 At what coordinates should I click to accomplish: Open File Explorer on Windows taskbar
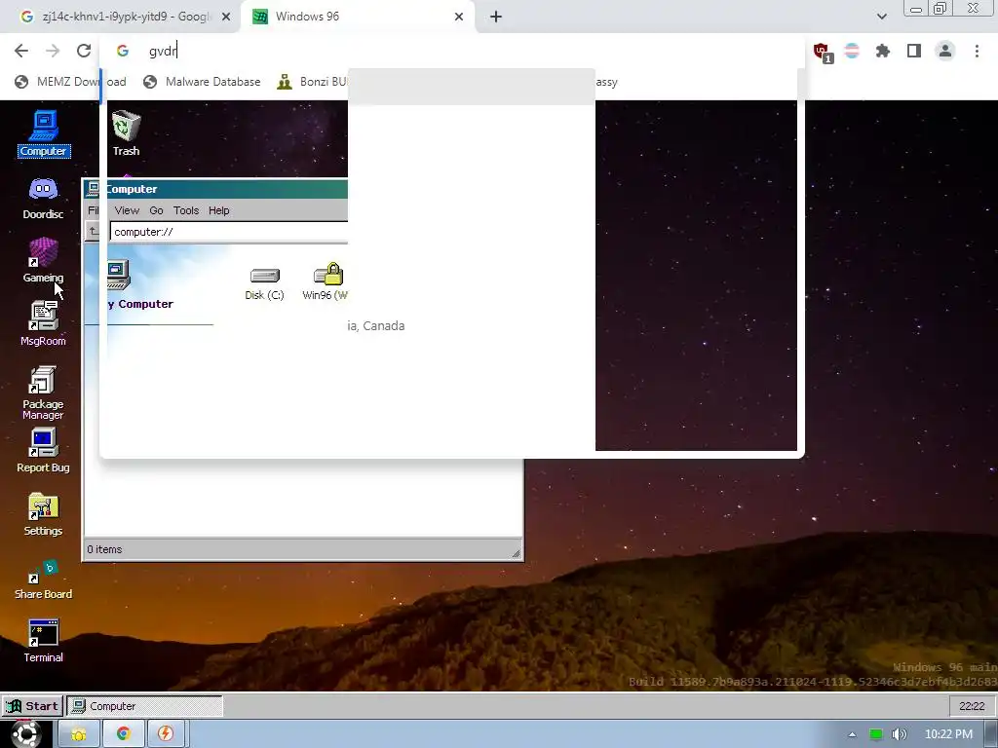[79, 734]
